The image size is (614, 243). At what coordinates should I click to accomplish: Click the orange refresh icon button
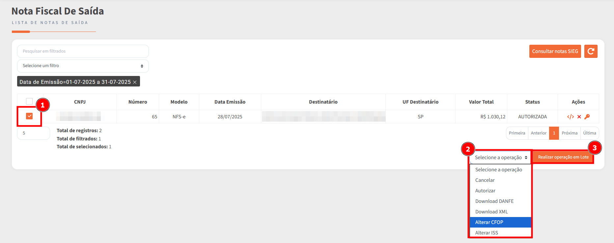[x=591, y=51]
